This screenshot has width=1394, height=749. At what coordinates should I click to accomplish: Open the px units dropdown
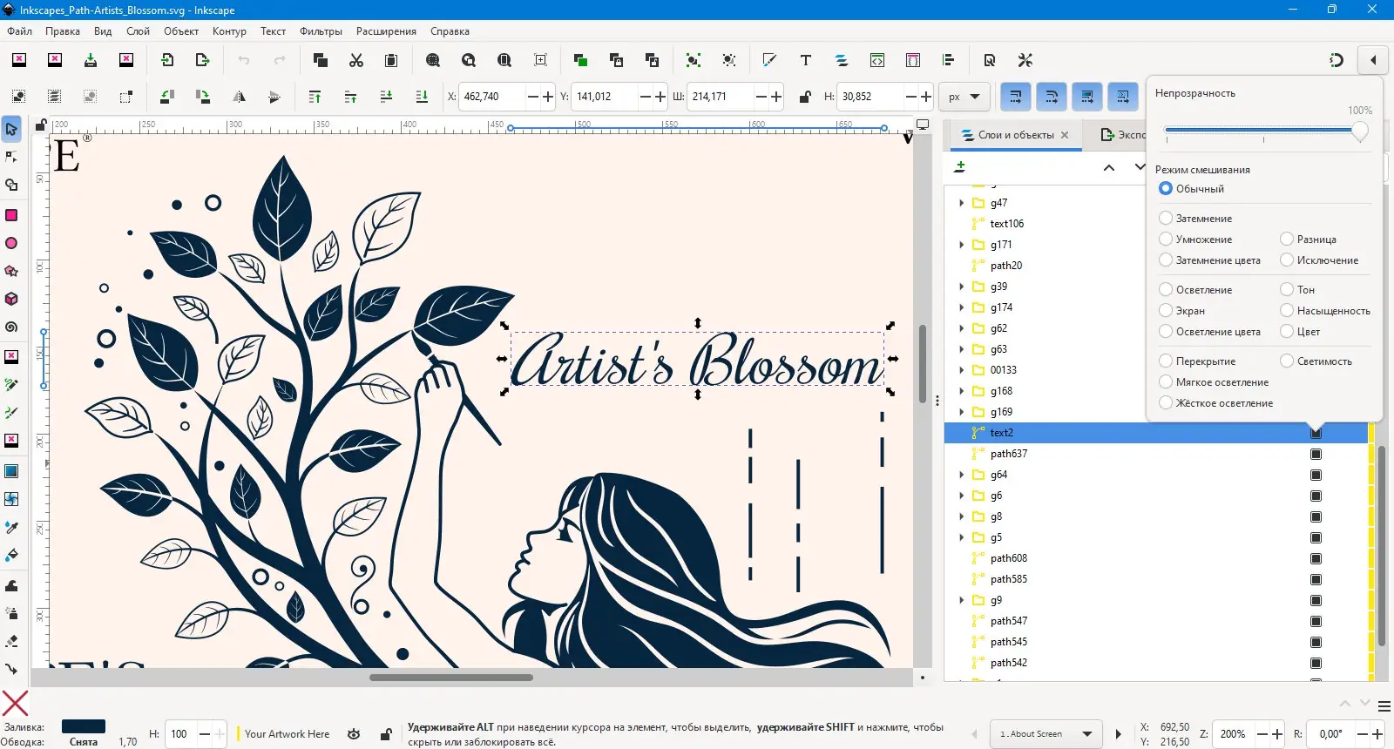click(x=964, y=97)
